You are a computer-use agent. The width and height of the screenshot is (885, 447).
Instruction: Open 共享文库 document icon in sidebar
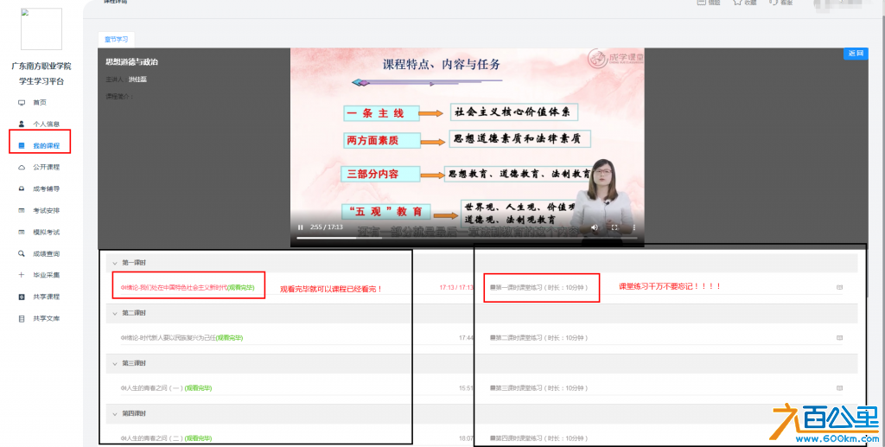click(x=22, y=319)
